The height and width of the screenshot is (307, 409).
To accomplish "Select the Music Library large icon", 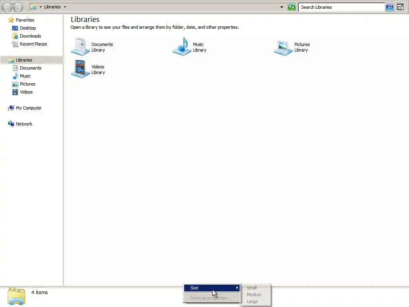I will pos(182,46).
